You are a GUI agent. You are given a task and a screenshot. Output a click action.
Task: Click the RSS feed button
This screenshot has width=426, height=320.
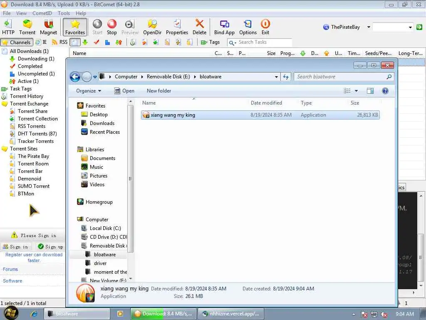coord(60,42)
